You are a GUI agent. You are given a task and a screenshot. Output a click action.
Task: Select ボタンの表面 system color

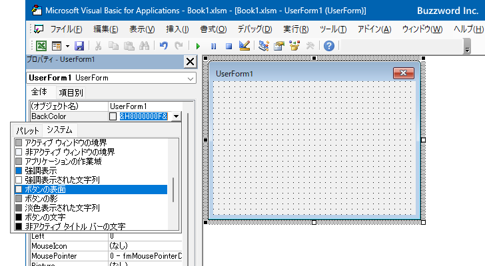91,190
